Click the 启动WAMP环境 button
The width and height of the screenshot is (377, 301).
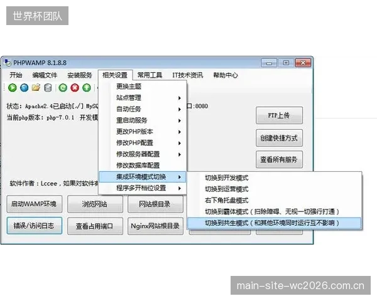(35, 204)
